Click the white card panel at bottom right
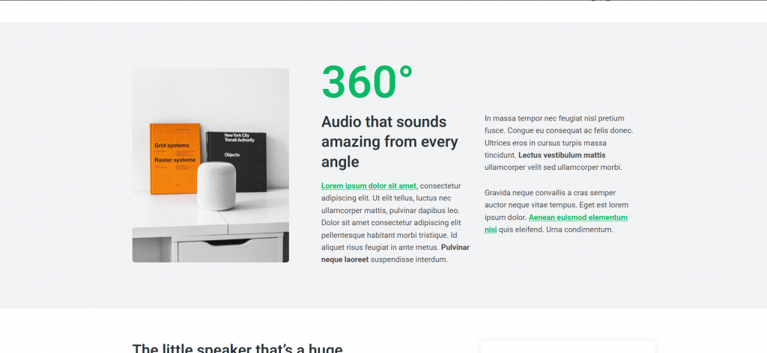This screenshot has height=353, width=767. pos(568,347)
